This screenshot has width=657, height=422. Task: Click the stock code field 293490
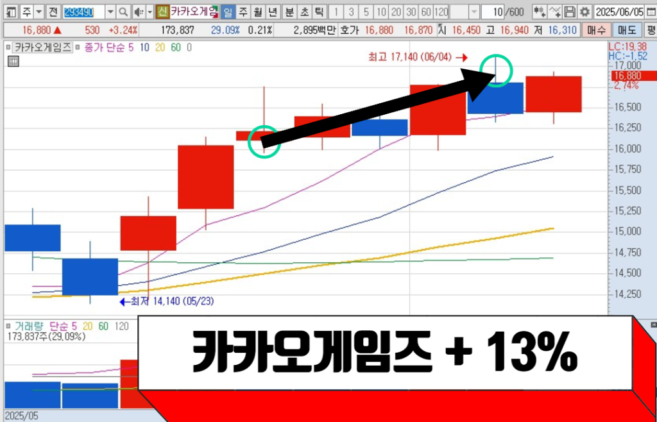tap(84, 12)
